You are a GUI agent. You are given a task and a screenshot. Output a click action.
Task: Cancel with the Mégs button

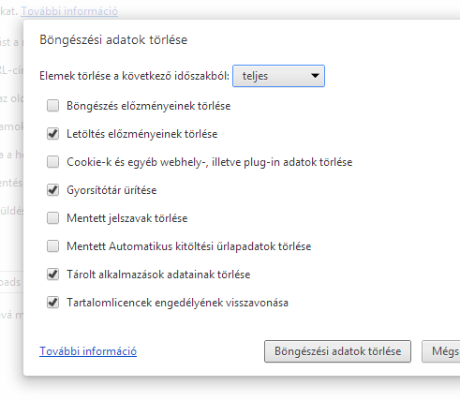point(441,351)
